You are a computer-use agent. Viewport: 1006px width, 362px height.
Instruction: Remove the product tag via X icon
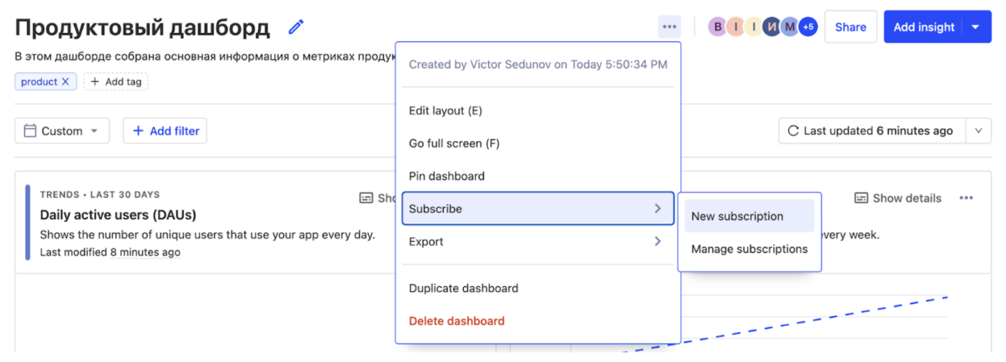click(x=65, y=82)
